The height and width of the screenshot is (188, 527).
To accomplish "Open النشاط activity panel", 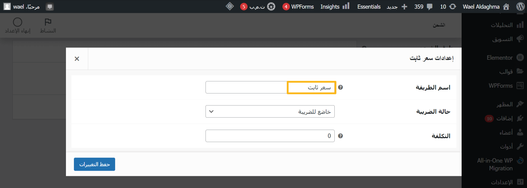I will coord(48,26).
